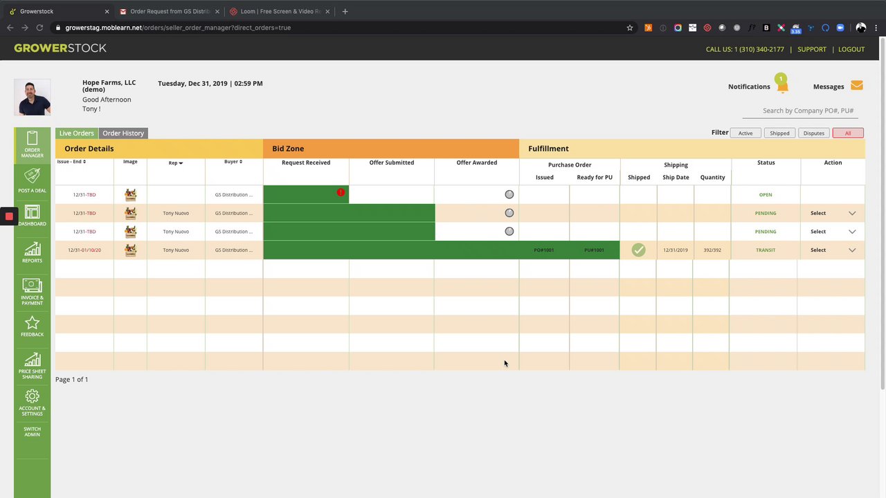The width and height of the screenshot is (886, 498).
Task: Sort orders by Issue - End
Action: coord(71,162)
